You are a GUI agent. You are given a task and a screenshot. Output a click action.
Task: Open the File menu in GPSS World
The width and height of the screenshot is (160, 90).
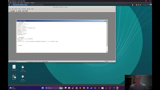(10, 9)
